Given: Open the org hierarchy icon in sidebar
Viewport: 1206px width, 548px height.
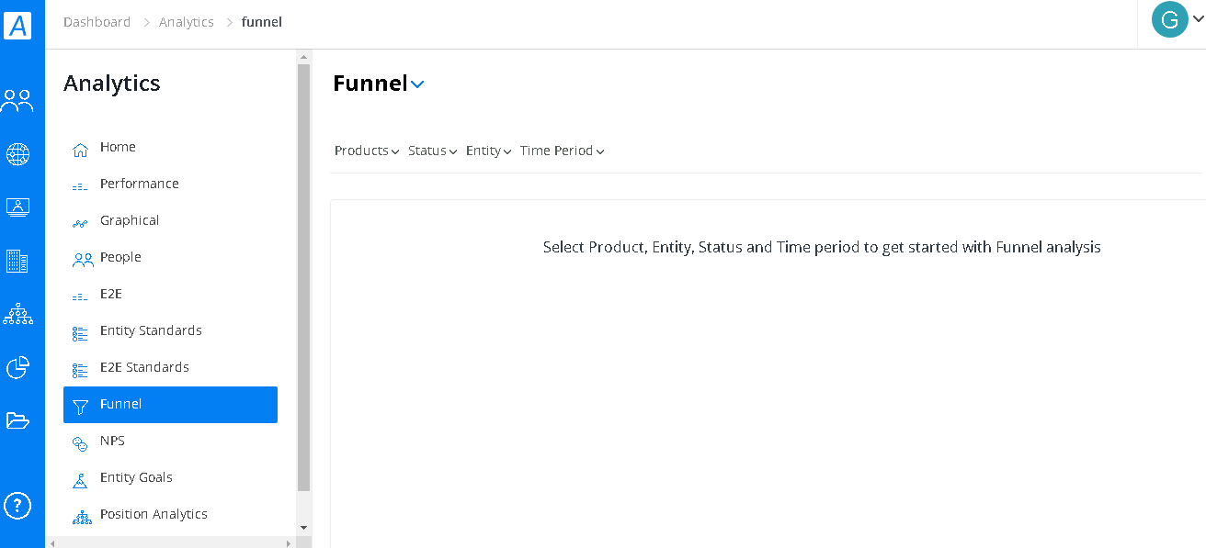Looking at the screenshot, I should coord(17,314).
